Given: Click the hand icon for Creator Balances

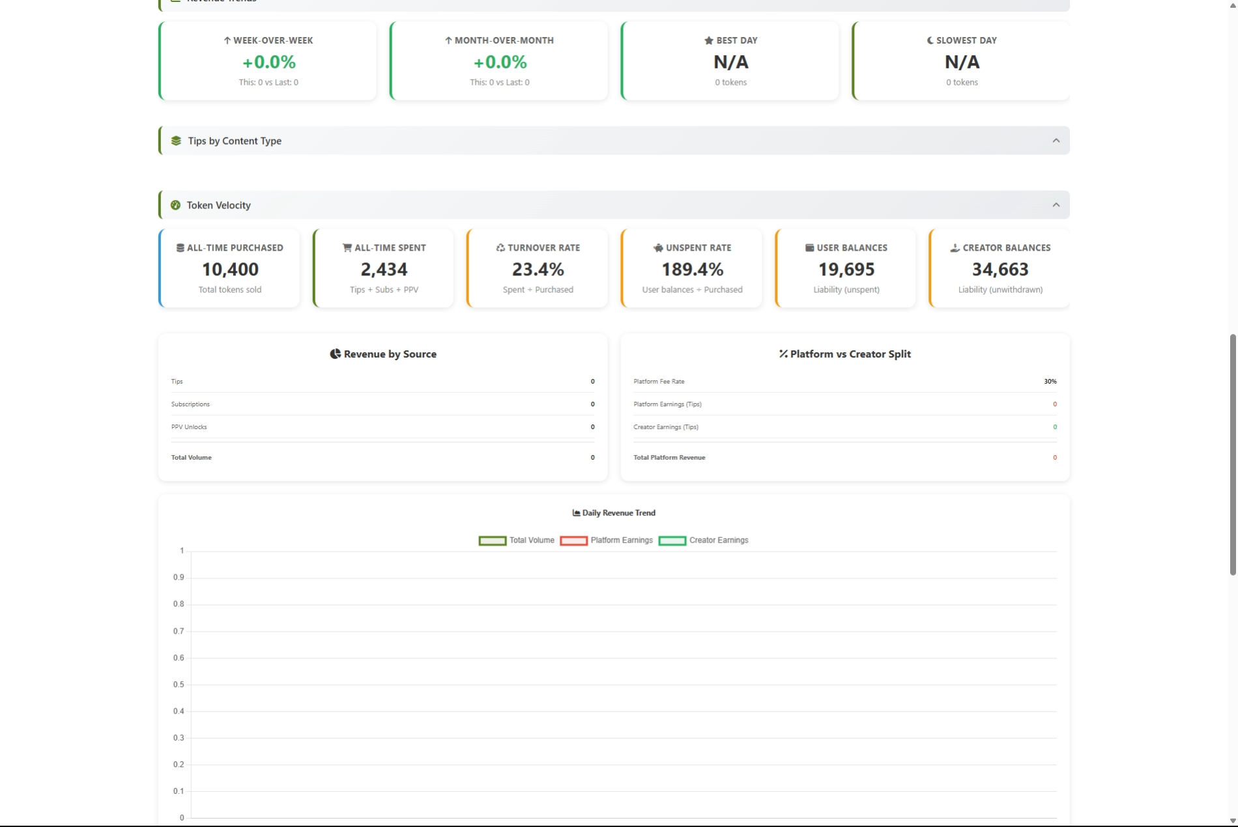Looking at the screenshot, I should 955,247.
